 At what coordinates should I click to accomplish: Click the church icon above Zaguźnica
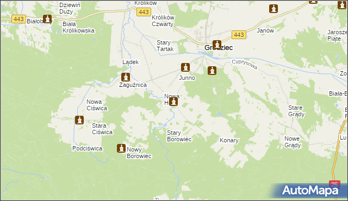click(126, 77)
